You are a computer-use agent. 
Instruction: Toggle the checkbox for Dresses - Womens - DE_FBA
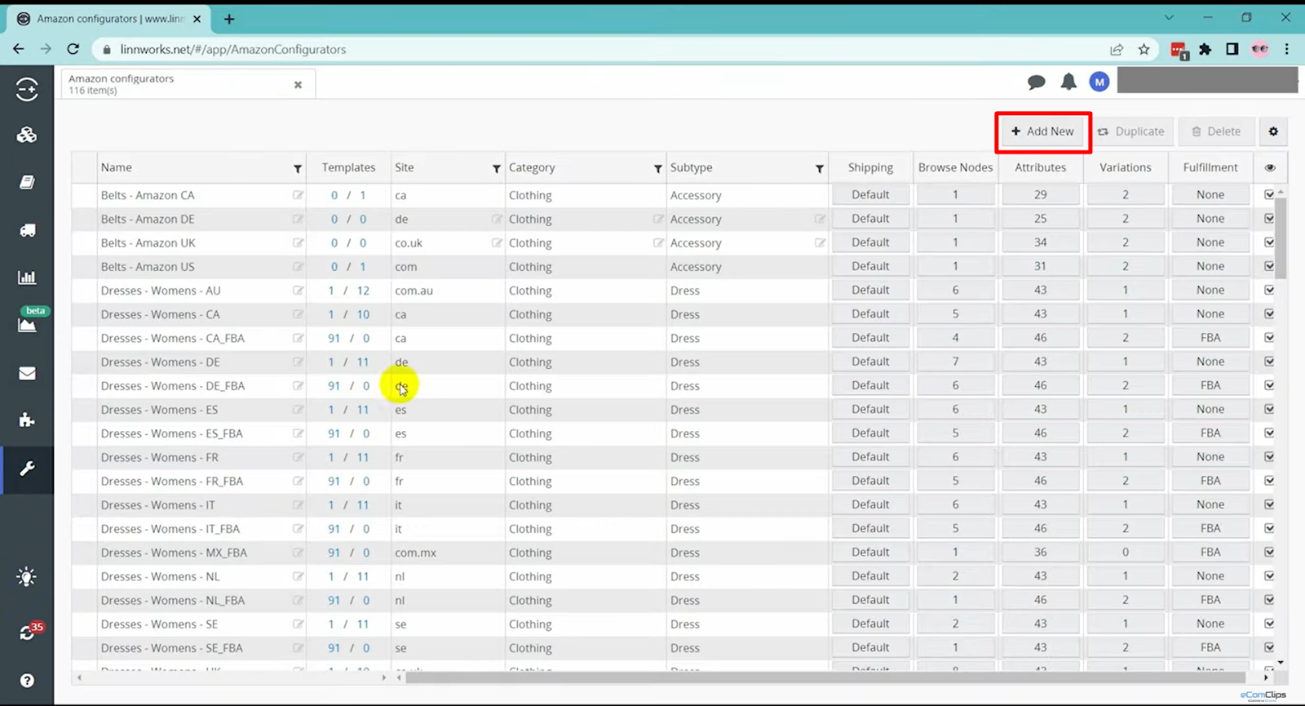(x=1269, y=385)
